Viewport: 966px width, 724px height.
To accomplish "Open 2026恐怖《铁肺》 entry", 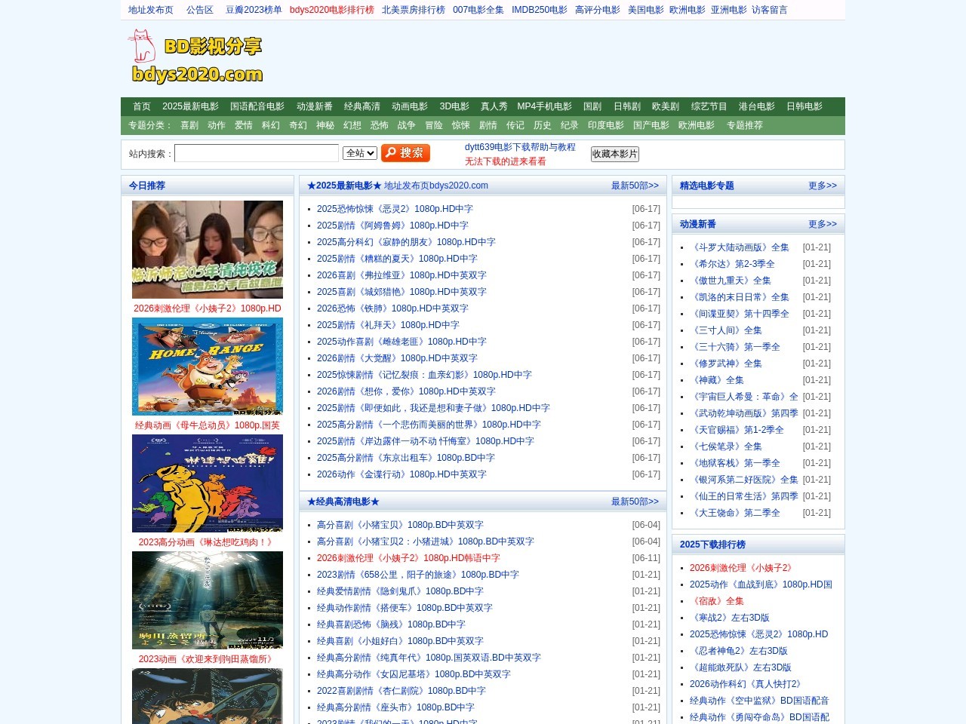I will [392, 308].
